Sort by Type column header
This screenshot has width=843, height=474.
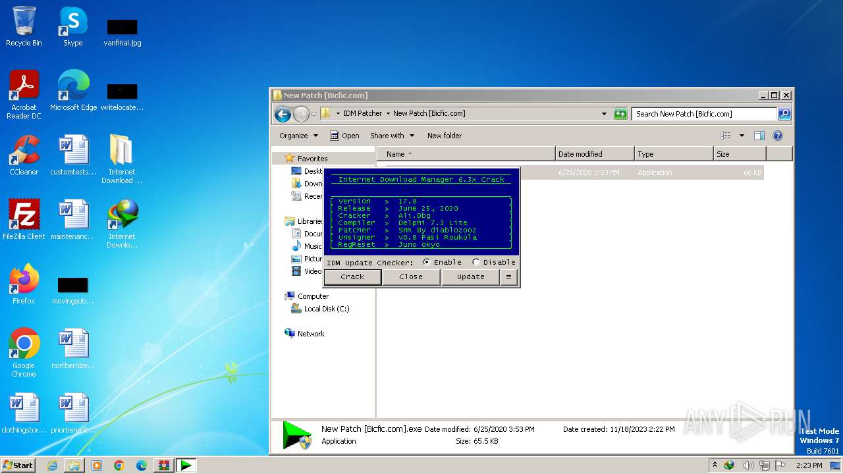pyautogui.click(x=674, y=154)
